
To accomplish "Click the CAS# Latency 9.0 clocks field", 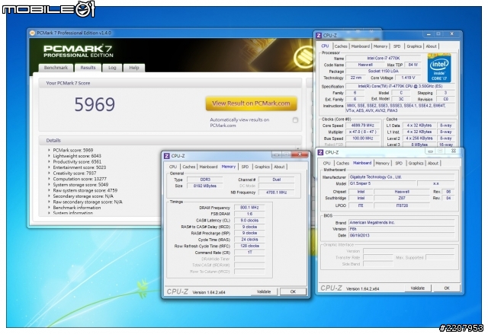I will point(249,221).
